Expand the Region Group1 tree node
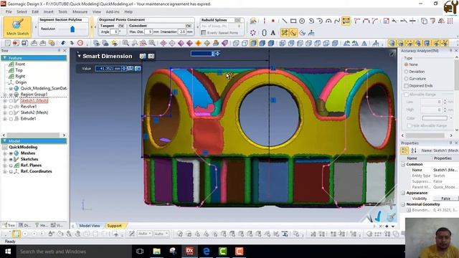 pyautogui.click(x=5, y=95)
